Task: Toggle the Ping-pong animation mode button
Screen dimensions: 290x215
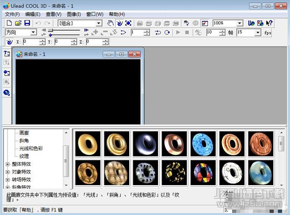Action: (x=158, y=32)
